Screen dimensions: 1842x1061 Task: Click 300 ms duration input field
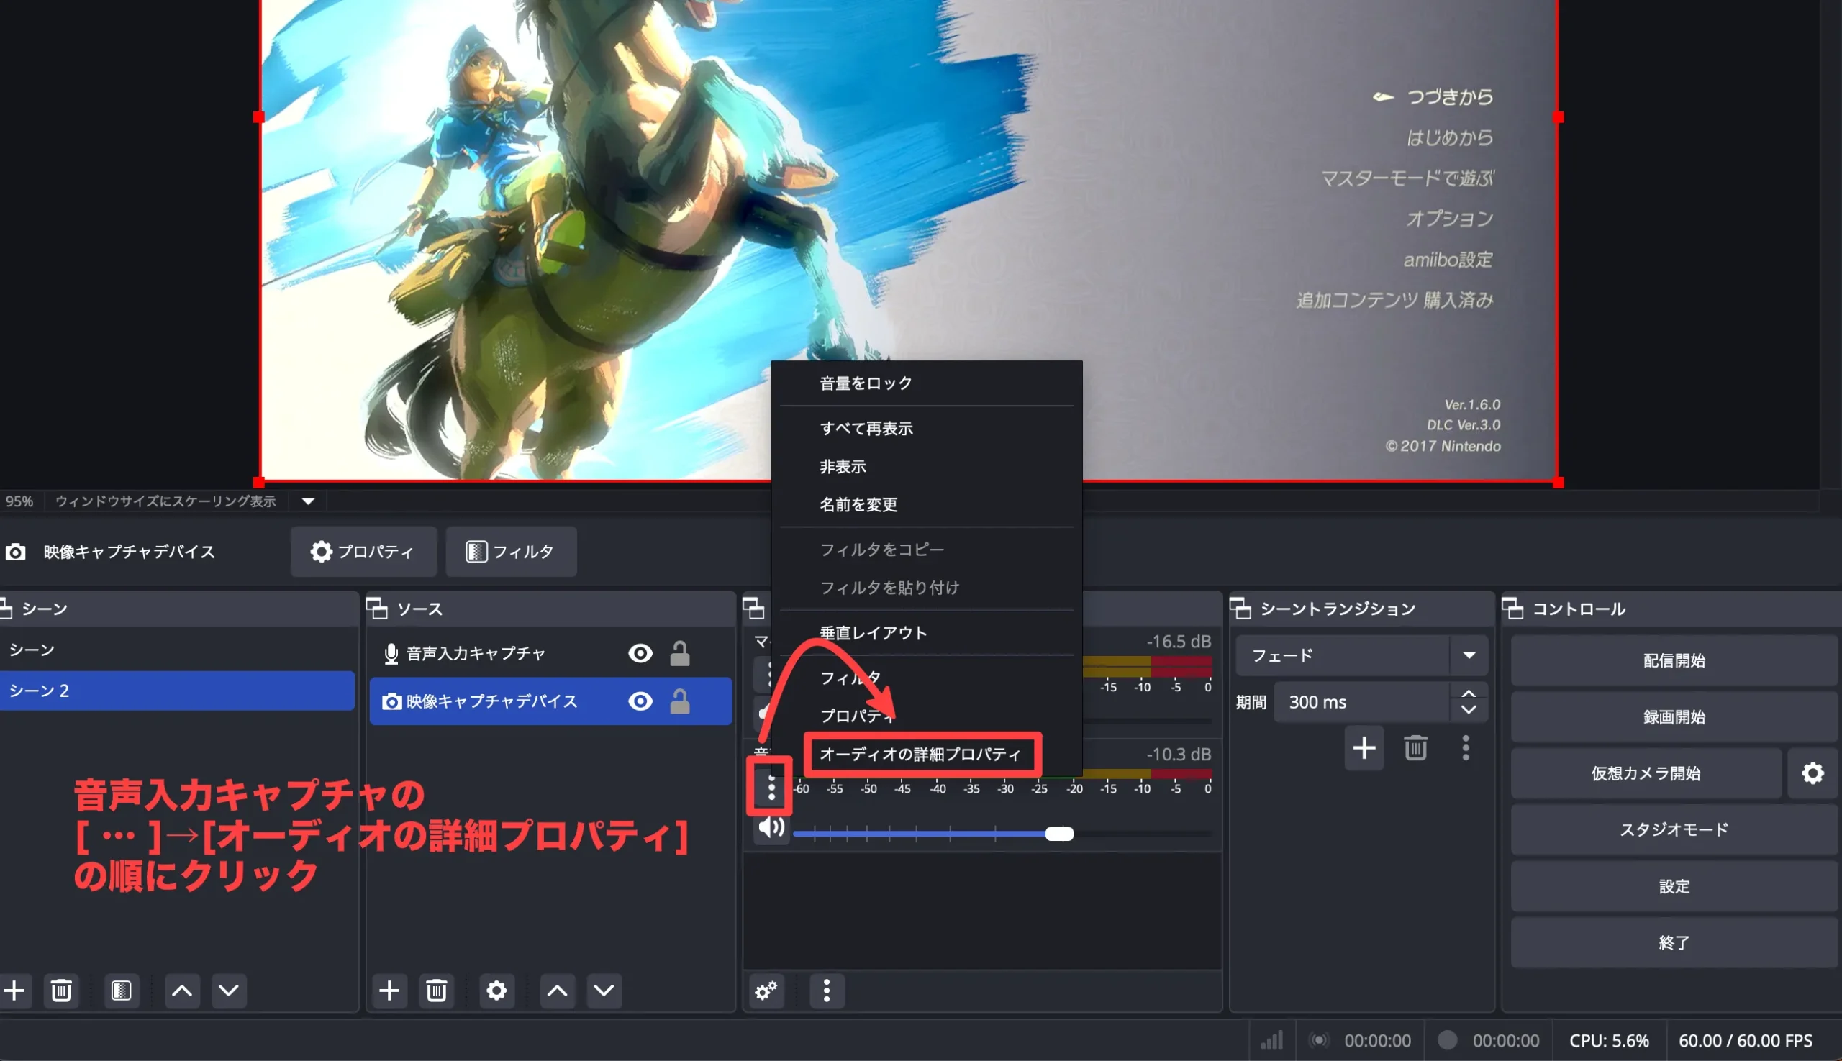(x=1361, y=702)
